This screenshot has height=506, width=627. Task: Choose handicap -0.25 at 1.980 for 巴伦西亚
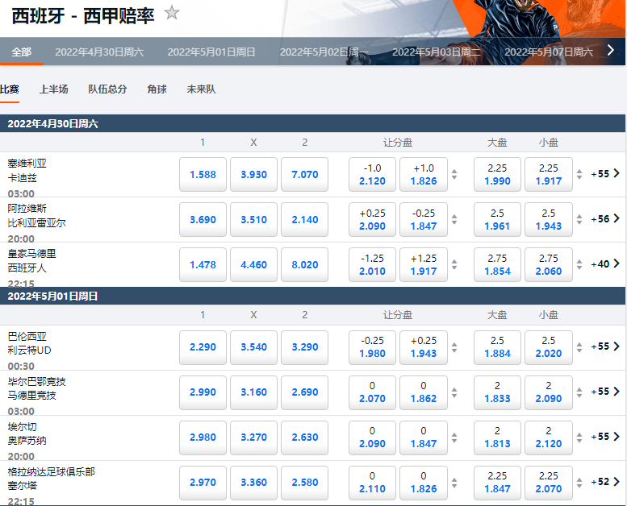pyautogui.click(x=372, y=347)
